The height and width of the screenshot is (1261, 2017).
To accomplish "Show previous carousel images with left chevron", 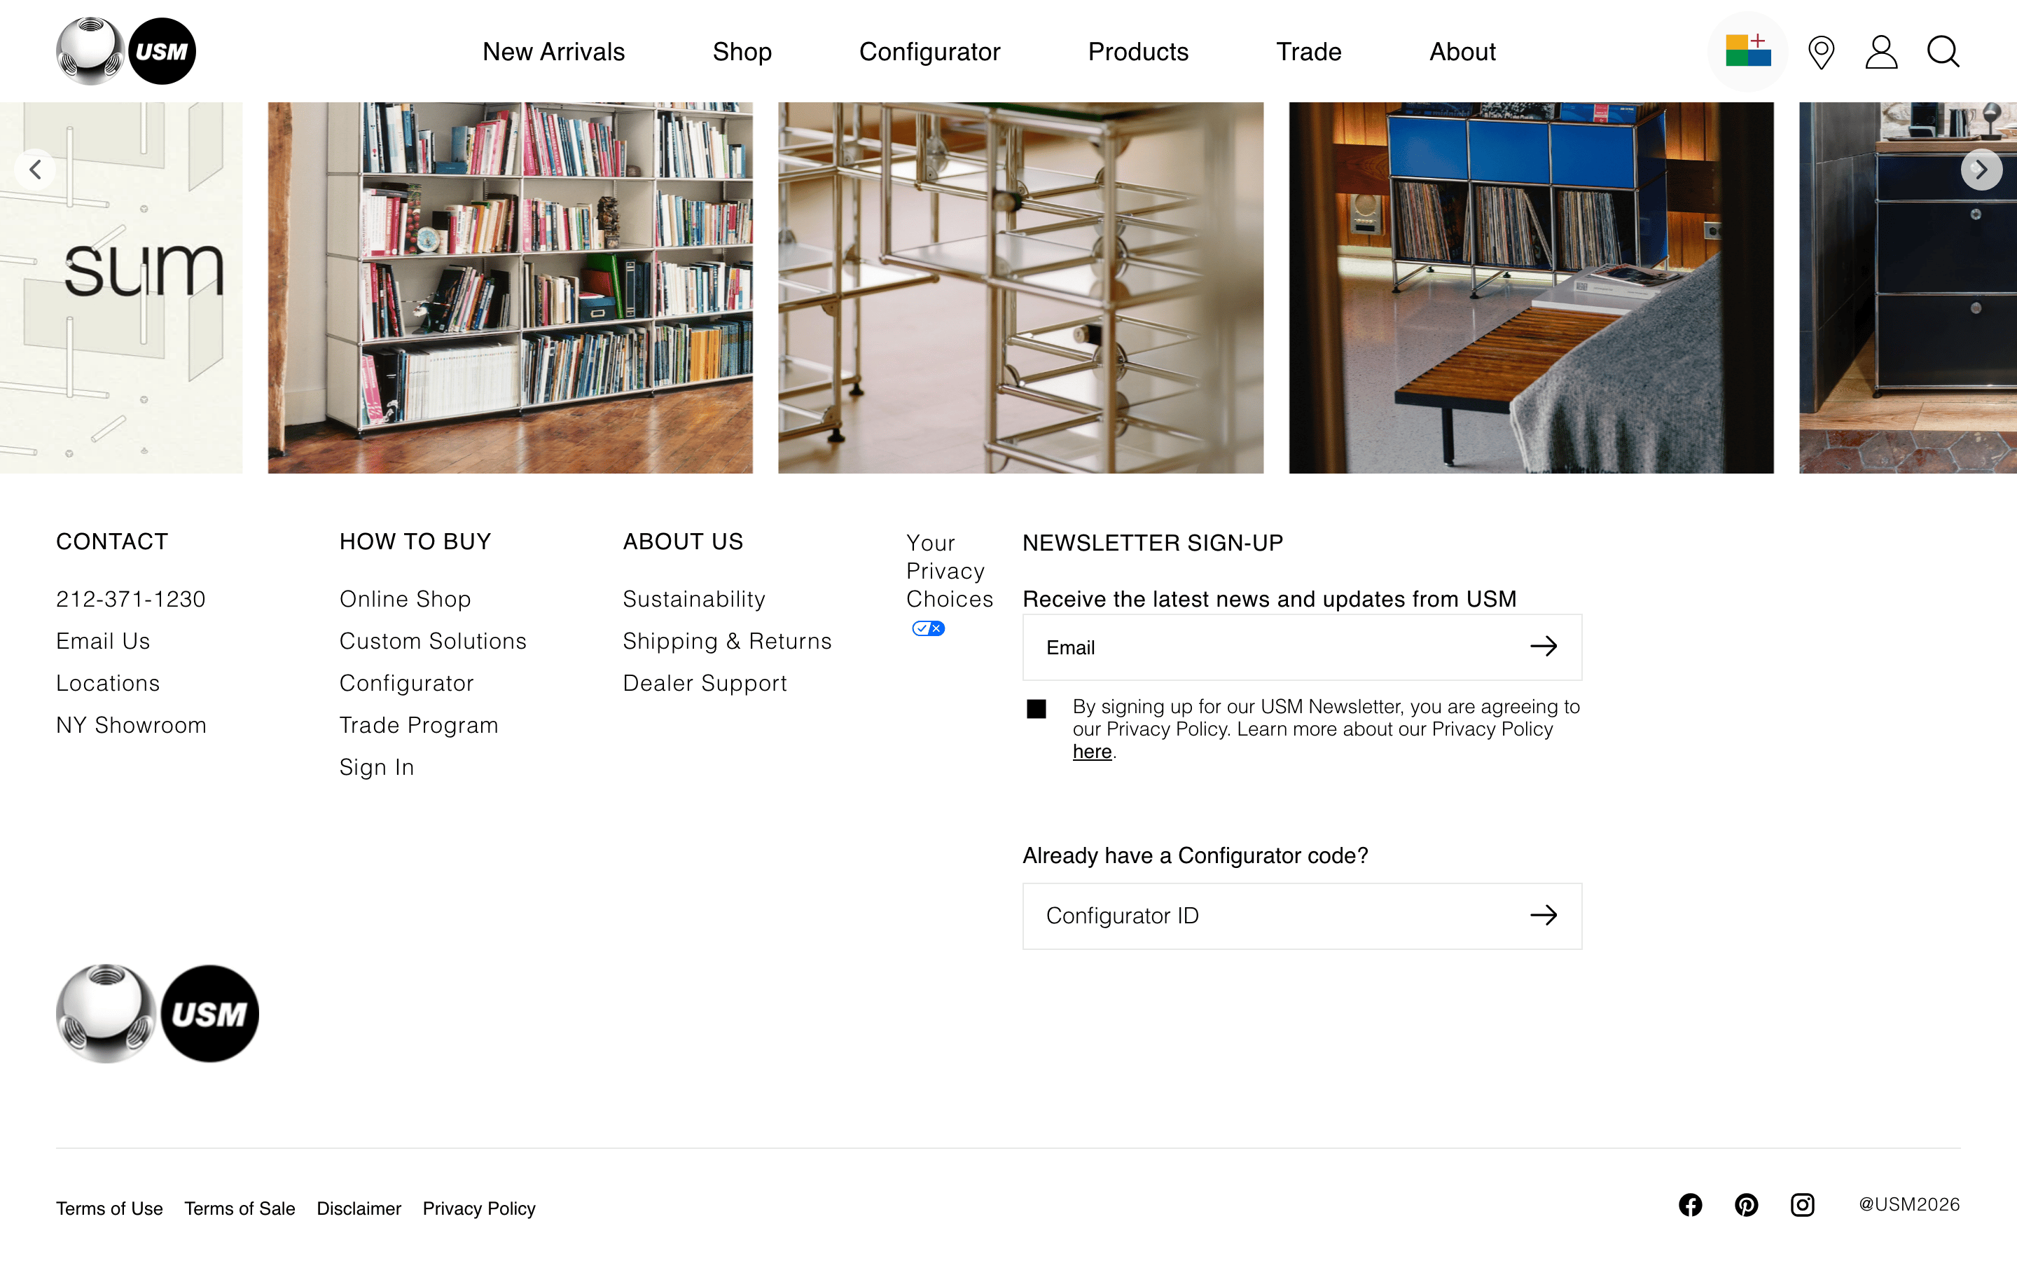I will pos(35,170).
